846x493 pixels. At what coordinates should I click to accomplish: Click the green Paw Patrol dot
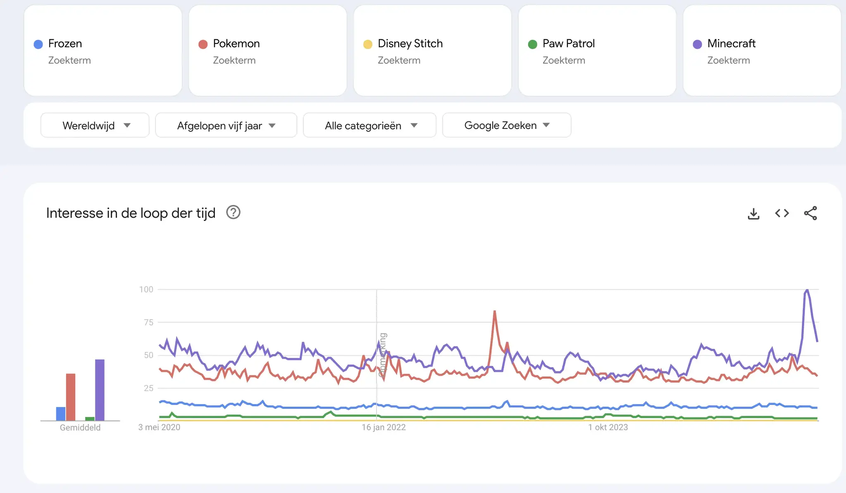[533, 44]
